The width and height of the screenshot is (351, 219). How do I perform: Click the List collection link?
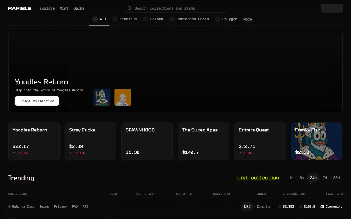coord(258,178)
